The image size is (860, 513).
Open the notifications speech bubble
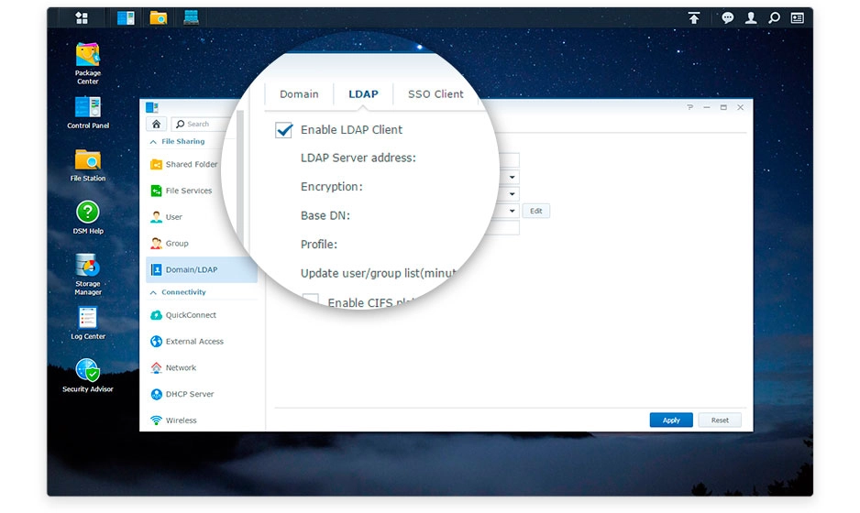tap(727, 18)
